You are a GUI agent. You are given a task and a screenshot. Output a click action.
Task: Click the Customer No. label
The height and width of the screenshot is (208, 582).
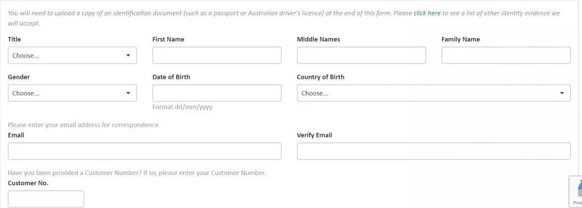coord(28,183)
